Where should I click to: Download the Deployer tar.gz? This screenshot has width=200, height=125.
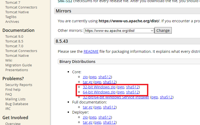coord(88,122)
